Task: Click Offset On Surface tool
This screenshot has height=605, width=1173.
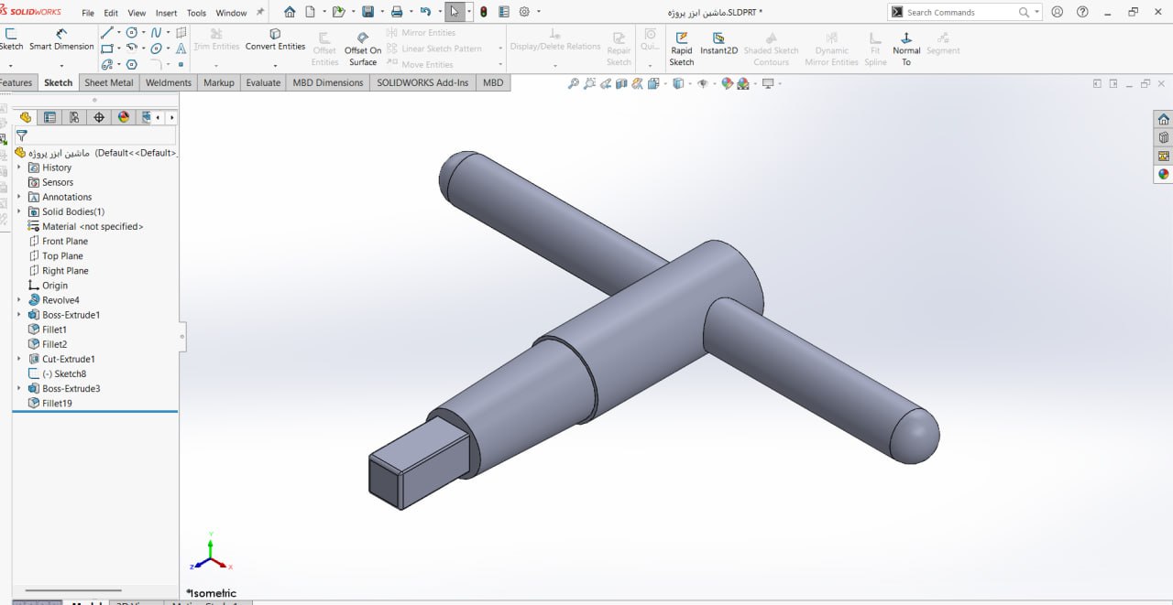Action: (x=363, y=49)
